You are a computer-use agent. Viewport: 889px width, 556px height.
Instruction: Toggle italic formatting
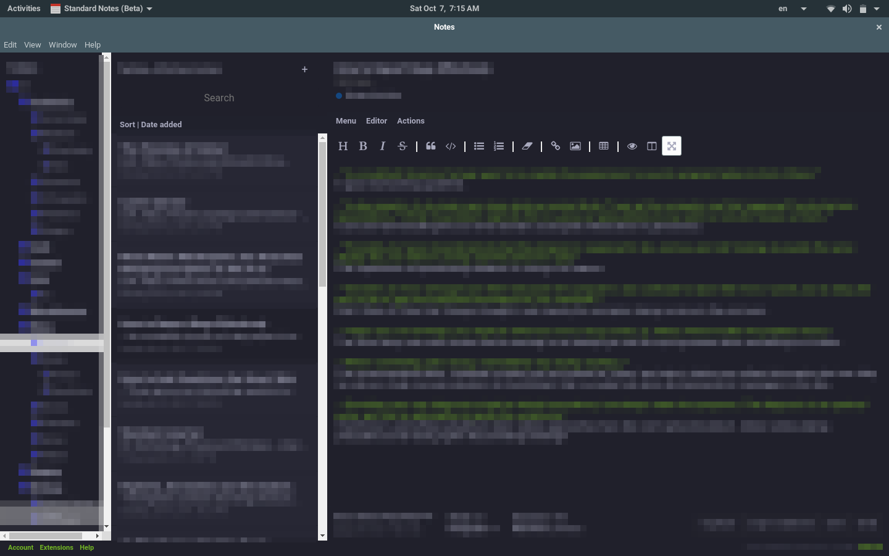coord(383,146)
